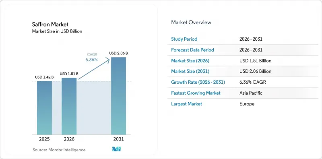Click the Asia Pacific value
Screen dimensions: 322x159
(x=251, y=93)
